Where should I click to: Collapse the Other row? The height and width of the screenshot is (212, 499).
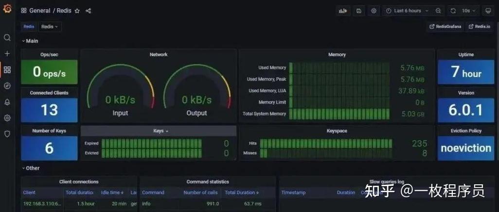(31, 168)
